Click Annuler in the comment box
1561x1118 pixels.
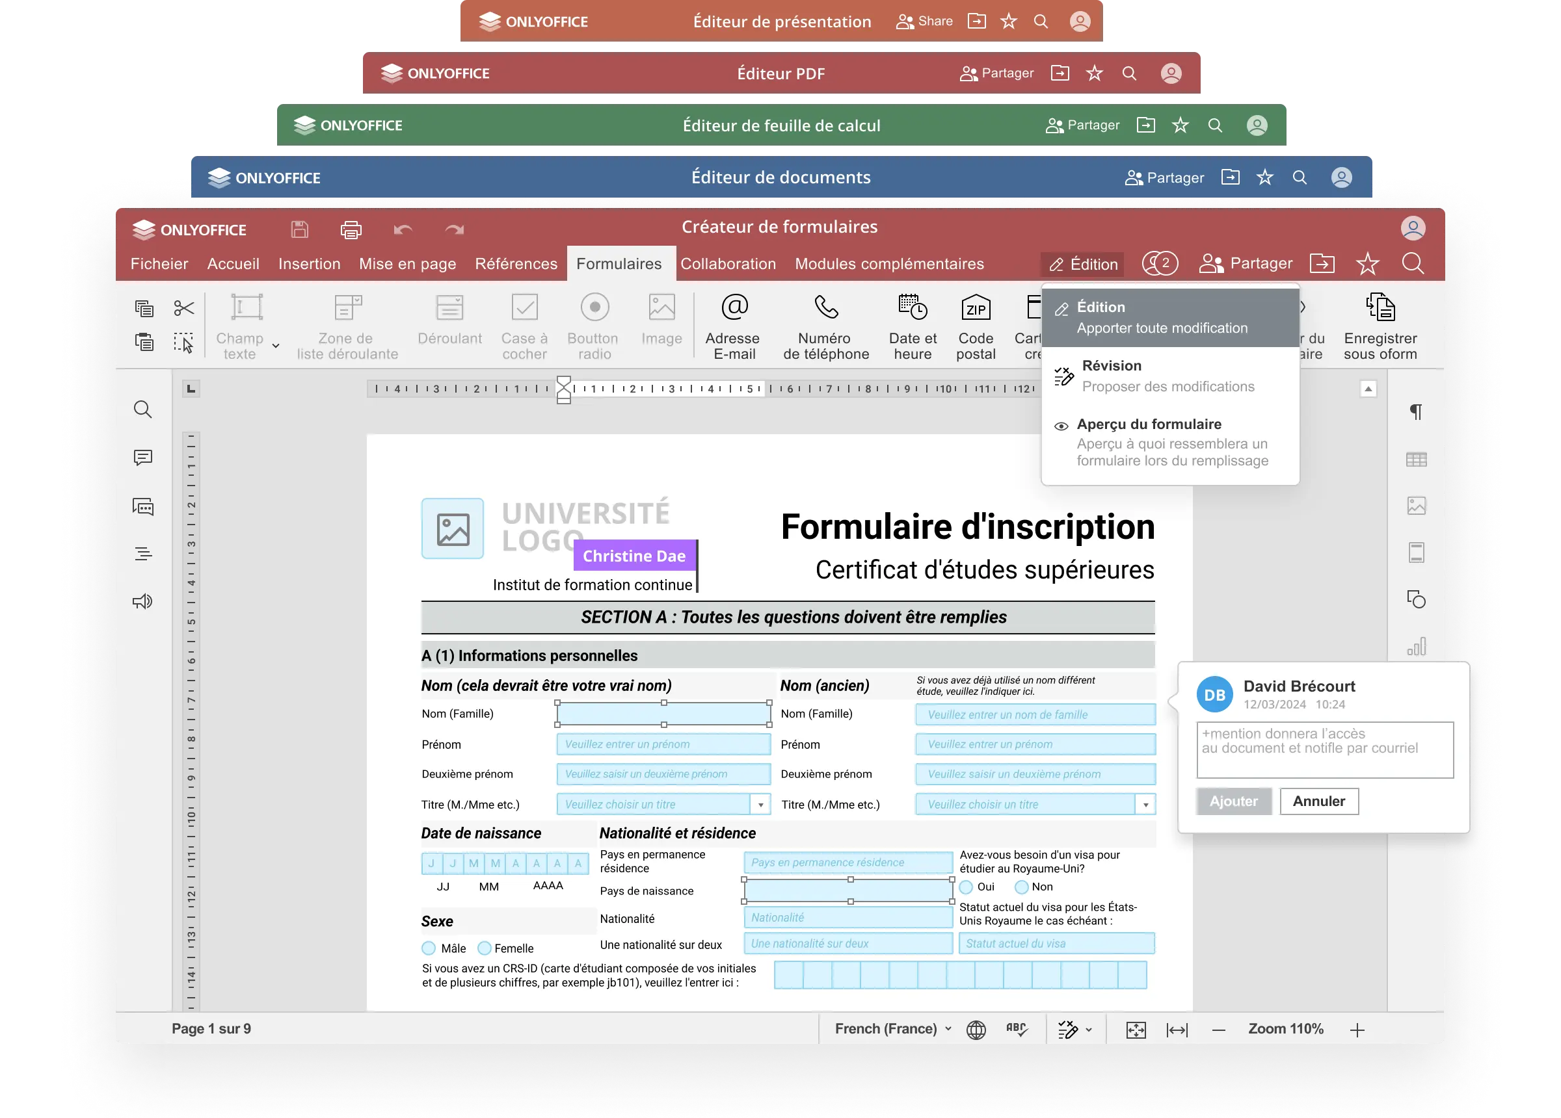[x=1319, y=801]
